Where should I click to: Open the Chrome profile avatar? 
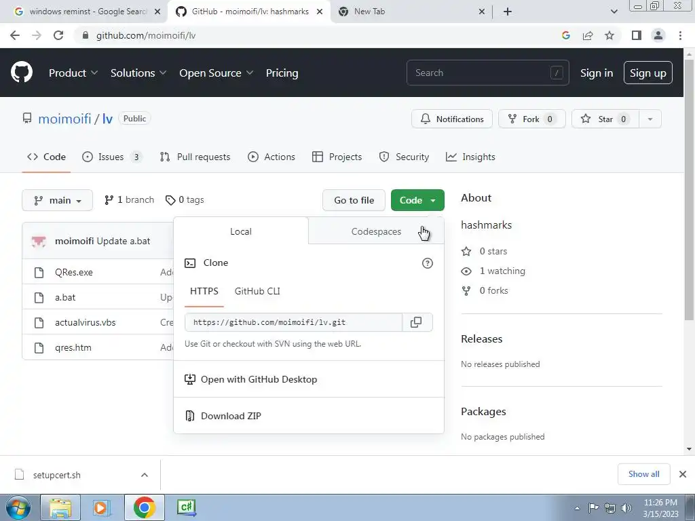[658, 35]
